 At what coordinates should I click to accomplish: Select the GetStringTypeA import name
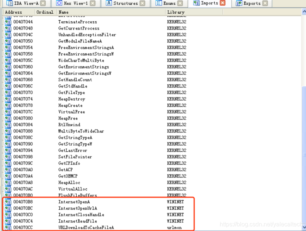click(x=75, y=138)
